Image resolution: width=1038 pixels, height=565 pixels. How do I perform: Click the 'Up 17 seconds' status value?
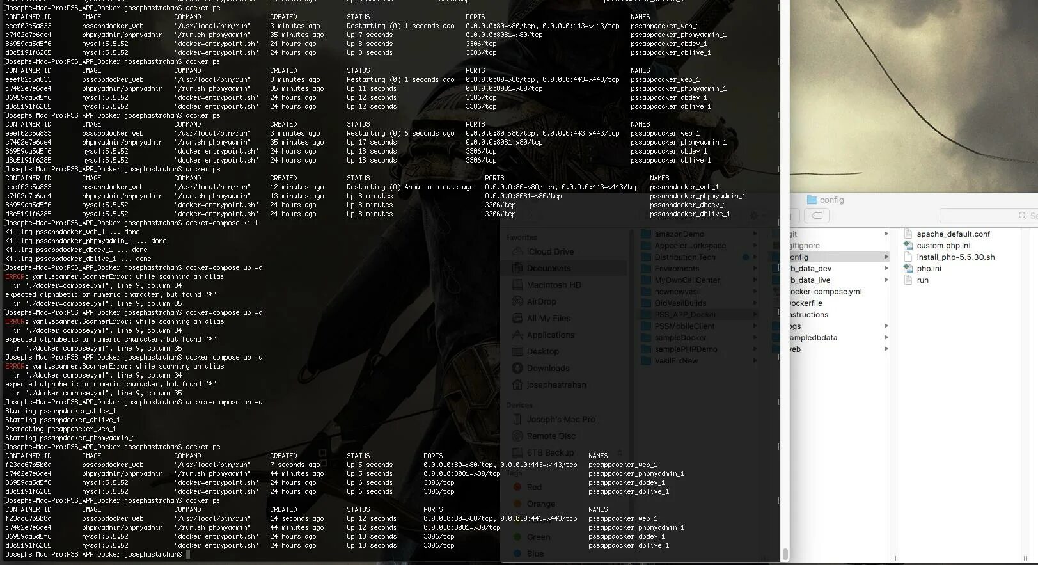[x=372, y=143]
